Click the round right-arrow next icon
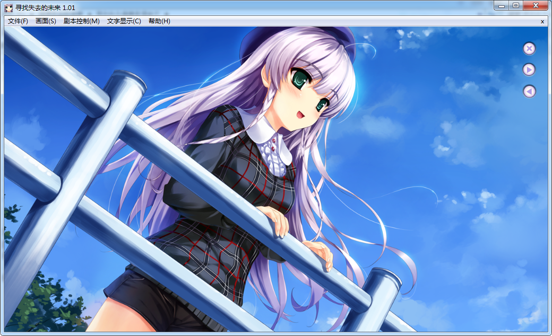This screenshot has width=552, height=336. (x=529, y=69)
